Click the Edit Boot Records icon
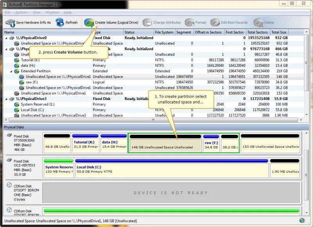This screenshot has height=227, width=313. [x=215, y=23]
